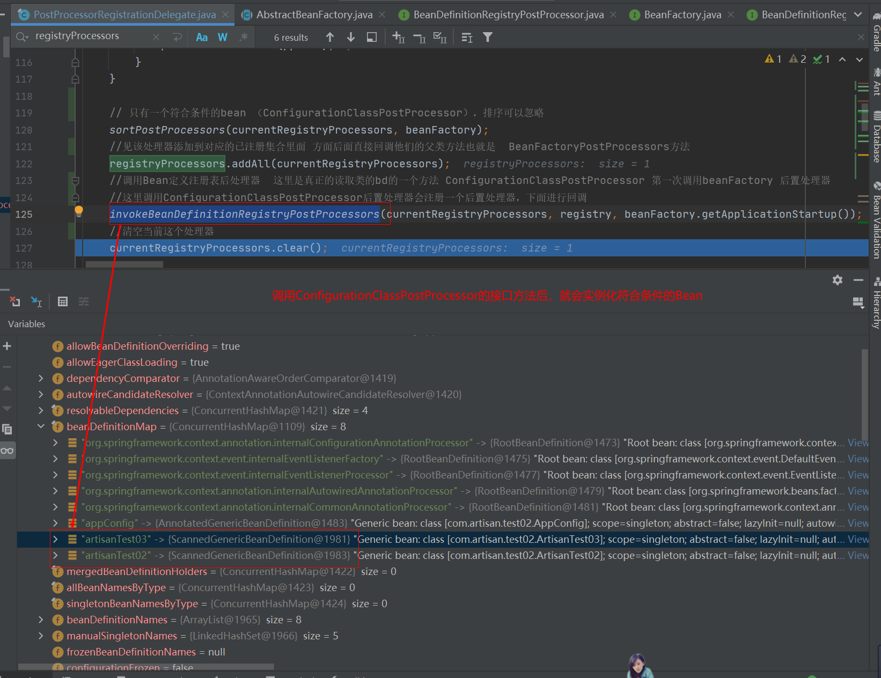This screenshot has height=678, width=881.
Task: Close the AbstractBeanFactory.java tab
Action: tap(382, 14)
